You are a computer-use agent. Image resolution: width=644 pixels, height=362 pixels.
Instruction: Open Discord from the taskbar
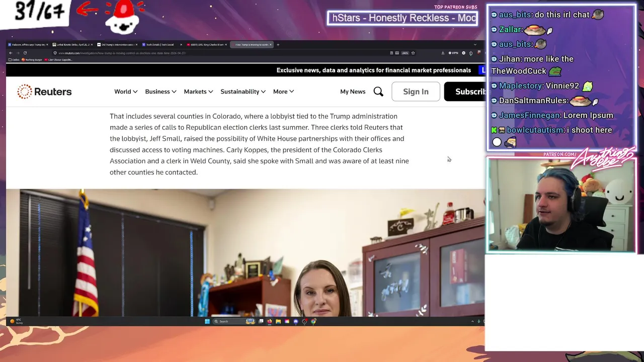(296, 321)
